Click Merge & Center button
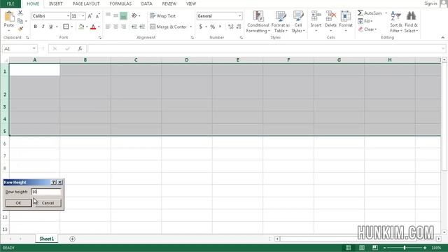The height and width of the screenshot is (252, 448). pyautogui.click(x=169, y=27)
